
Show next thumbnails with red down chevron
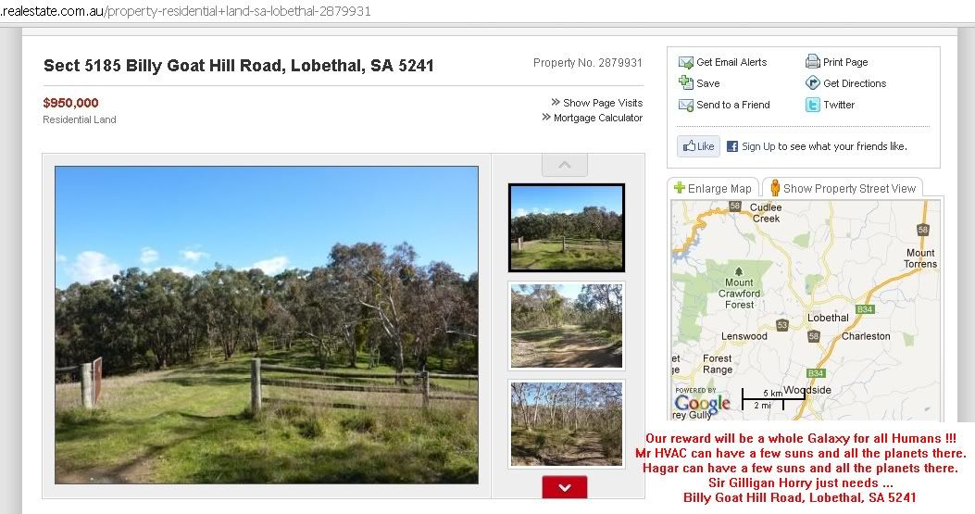565,487
